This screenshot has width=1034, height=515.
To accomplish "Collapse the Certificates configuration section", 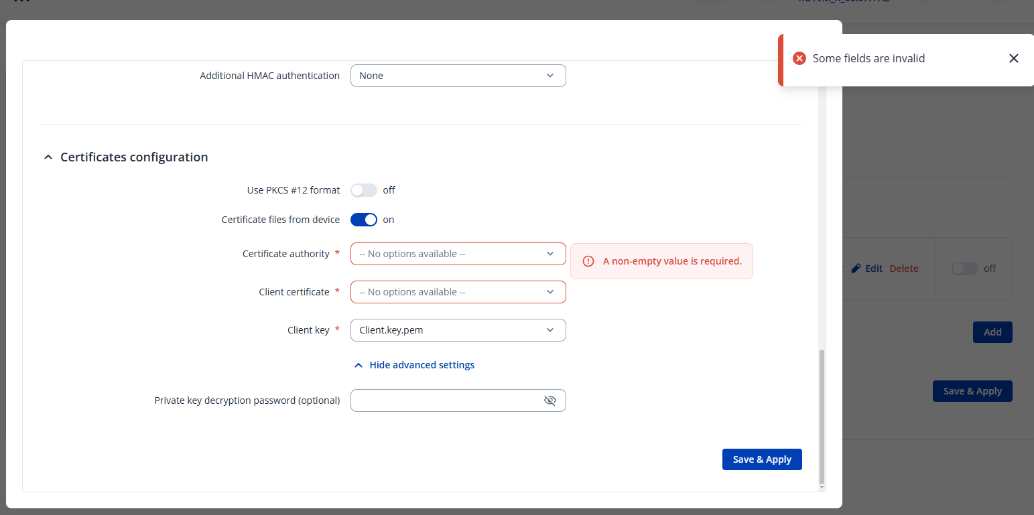I will click(x=48, y=157).
